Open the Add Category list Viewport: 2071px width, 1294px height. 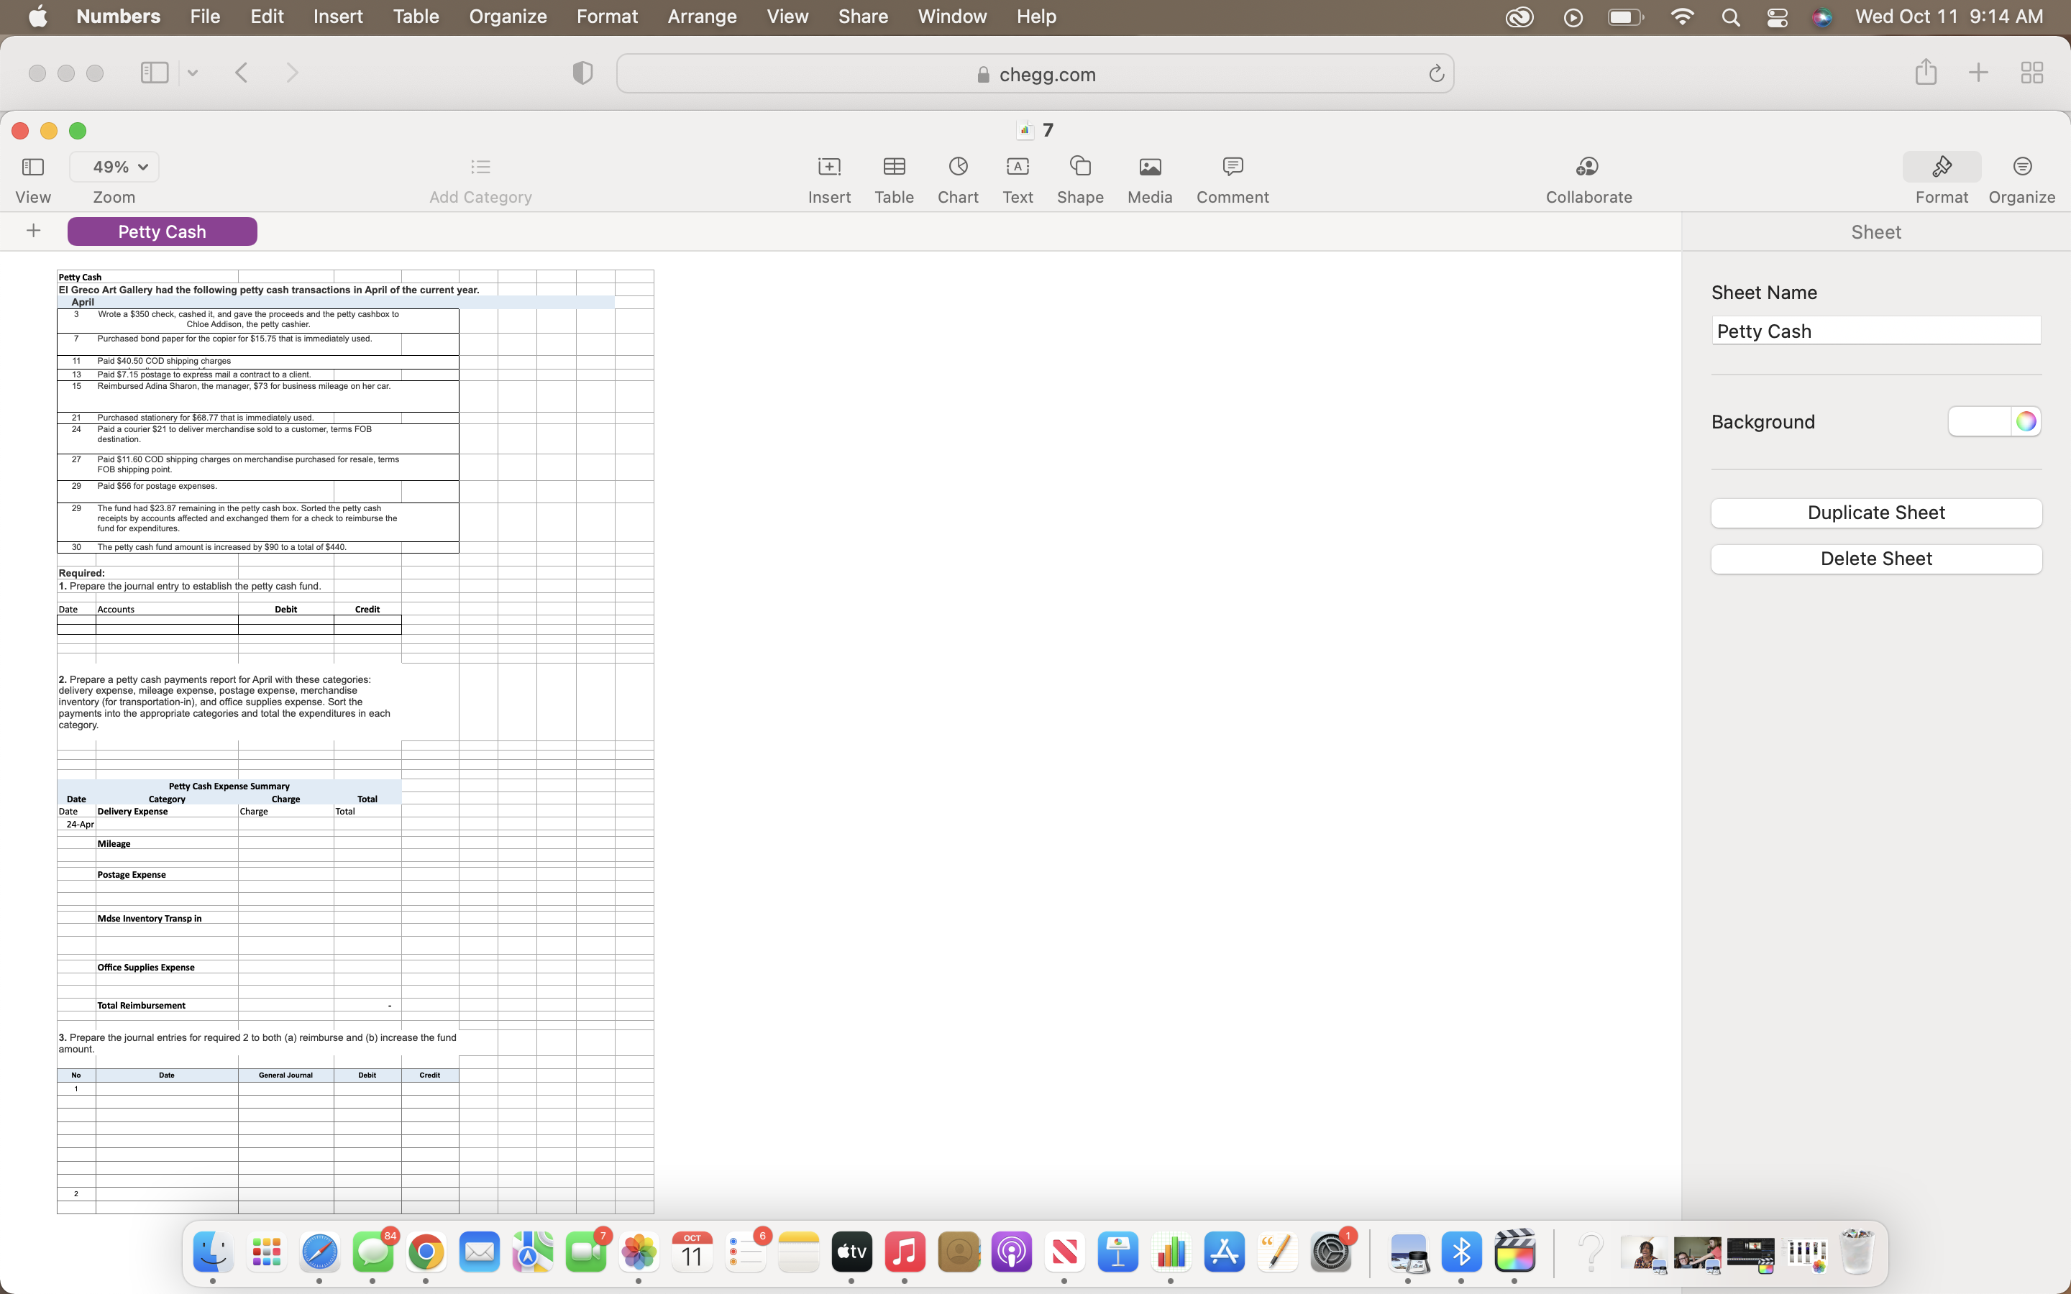[x=479, y=177]
